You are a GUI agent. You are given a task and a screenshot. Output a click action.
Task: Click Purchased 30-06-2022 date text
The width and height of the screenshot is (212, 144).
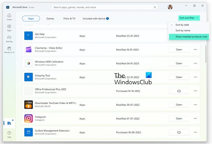point(128,133)
